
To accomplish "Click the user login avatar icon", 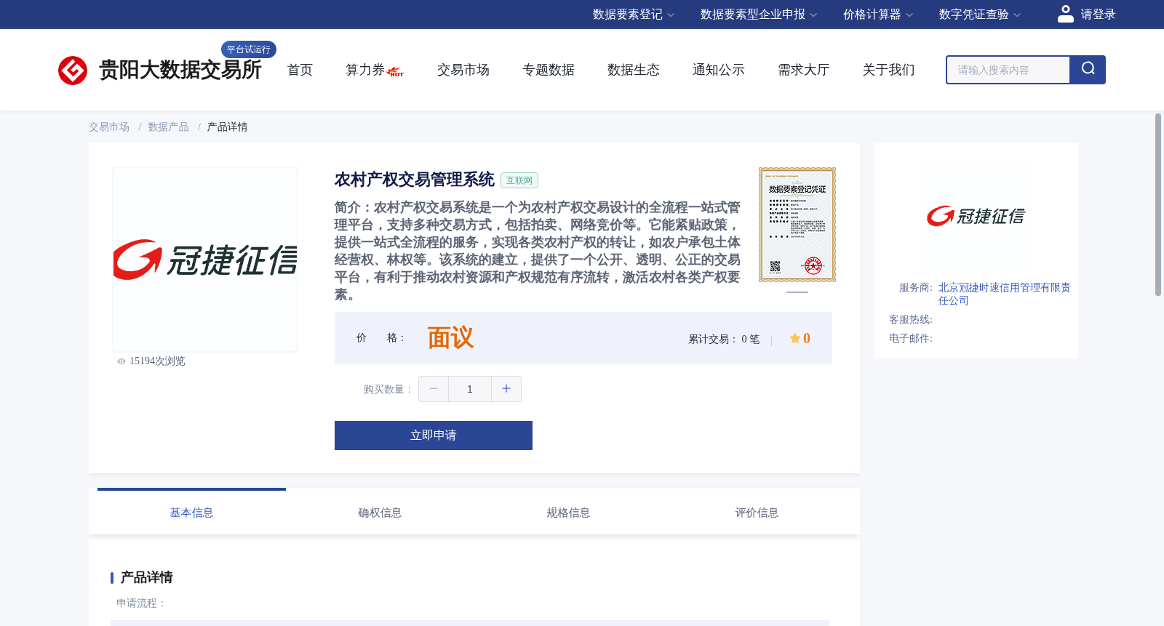I will pyautogui.click(x=1066, y=14).
